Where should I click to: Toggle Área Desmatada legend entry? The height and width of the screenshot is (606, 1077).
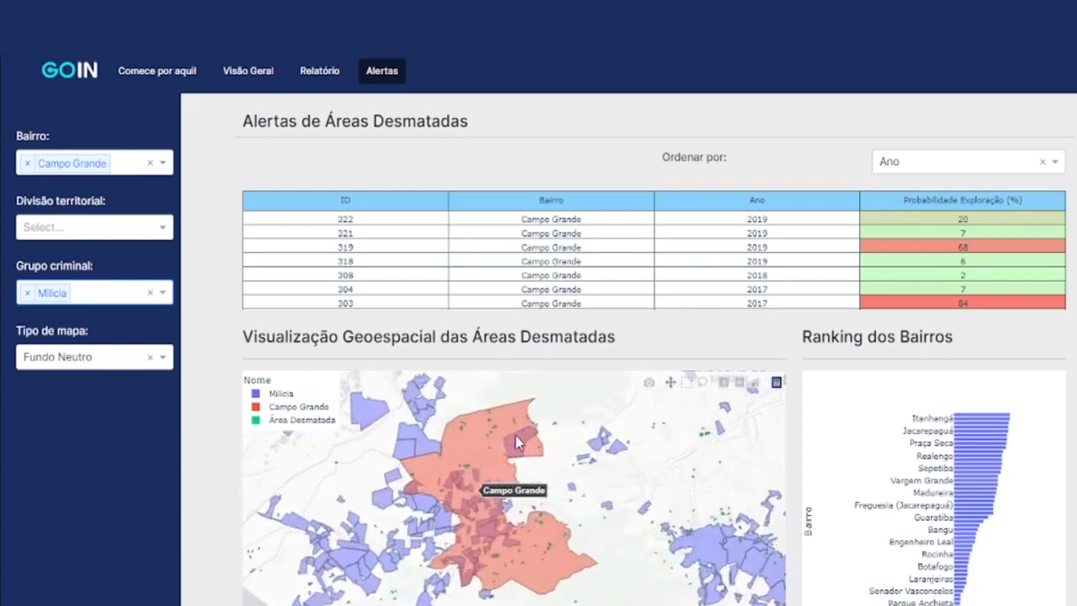point(301,420)
